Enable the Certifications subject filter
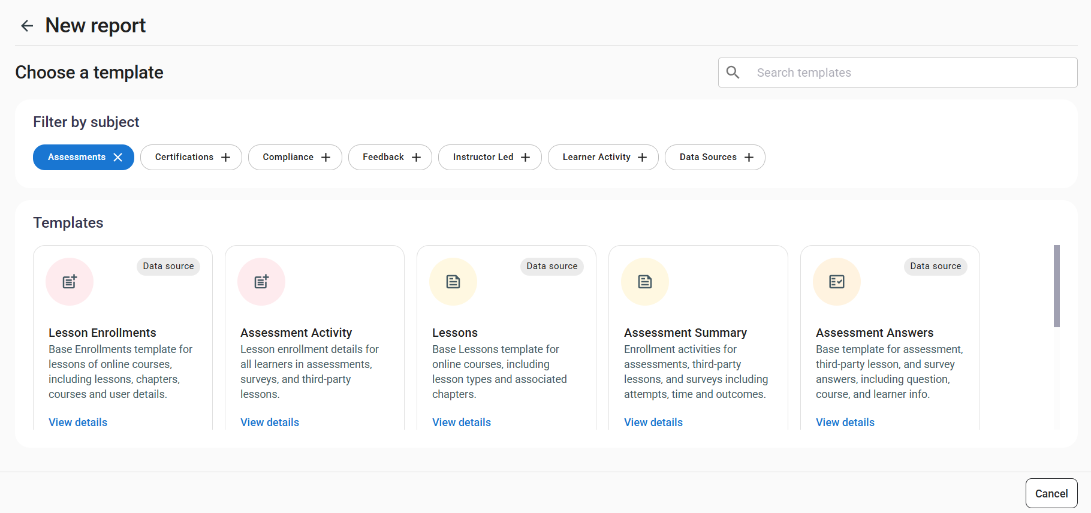 [x=191, y=157]
